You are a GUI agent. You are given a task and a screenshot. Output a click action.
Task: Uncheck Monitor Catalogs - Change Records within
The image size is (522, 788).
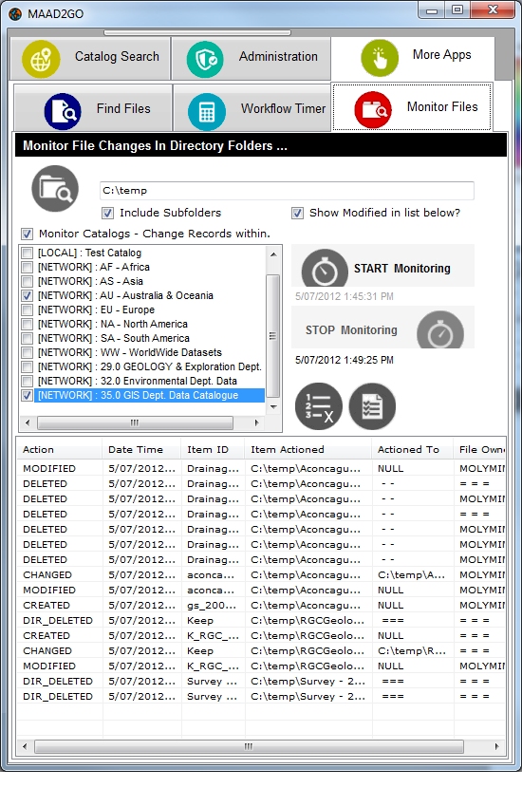(x=27, y=234)
